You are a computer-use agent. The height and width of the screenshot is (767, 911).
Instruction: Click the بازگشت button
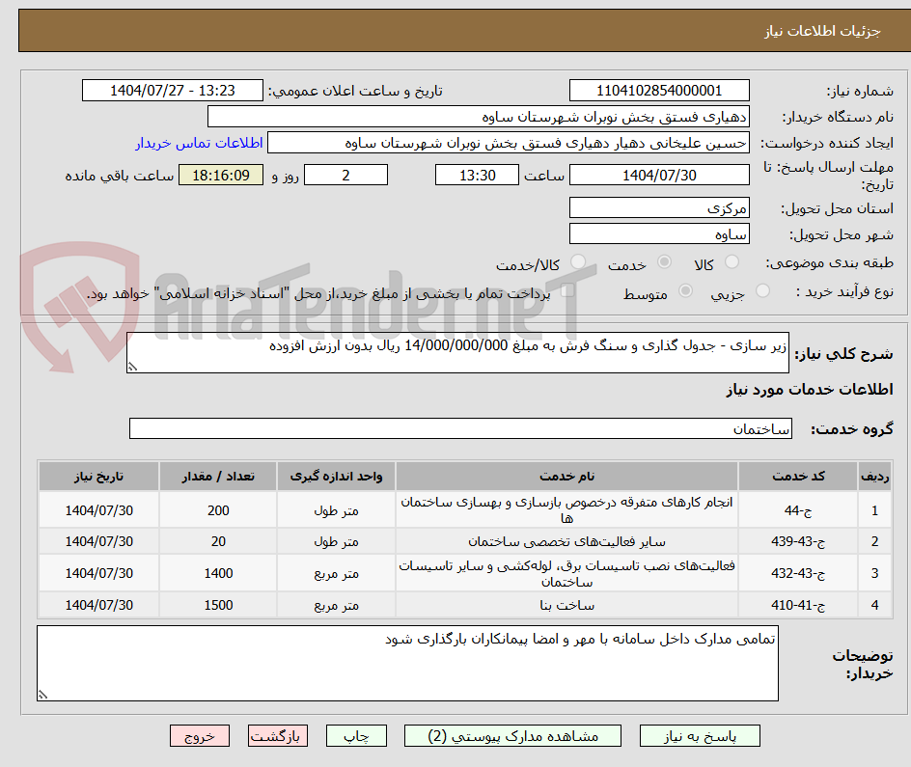[x=278, y=735]
